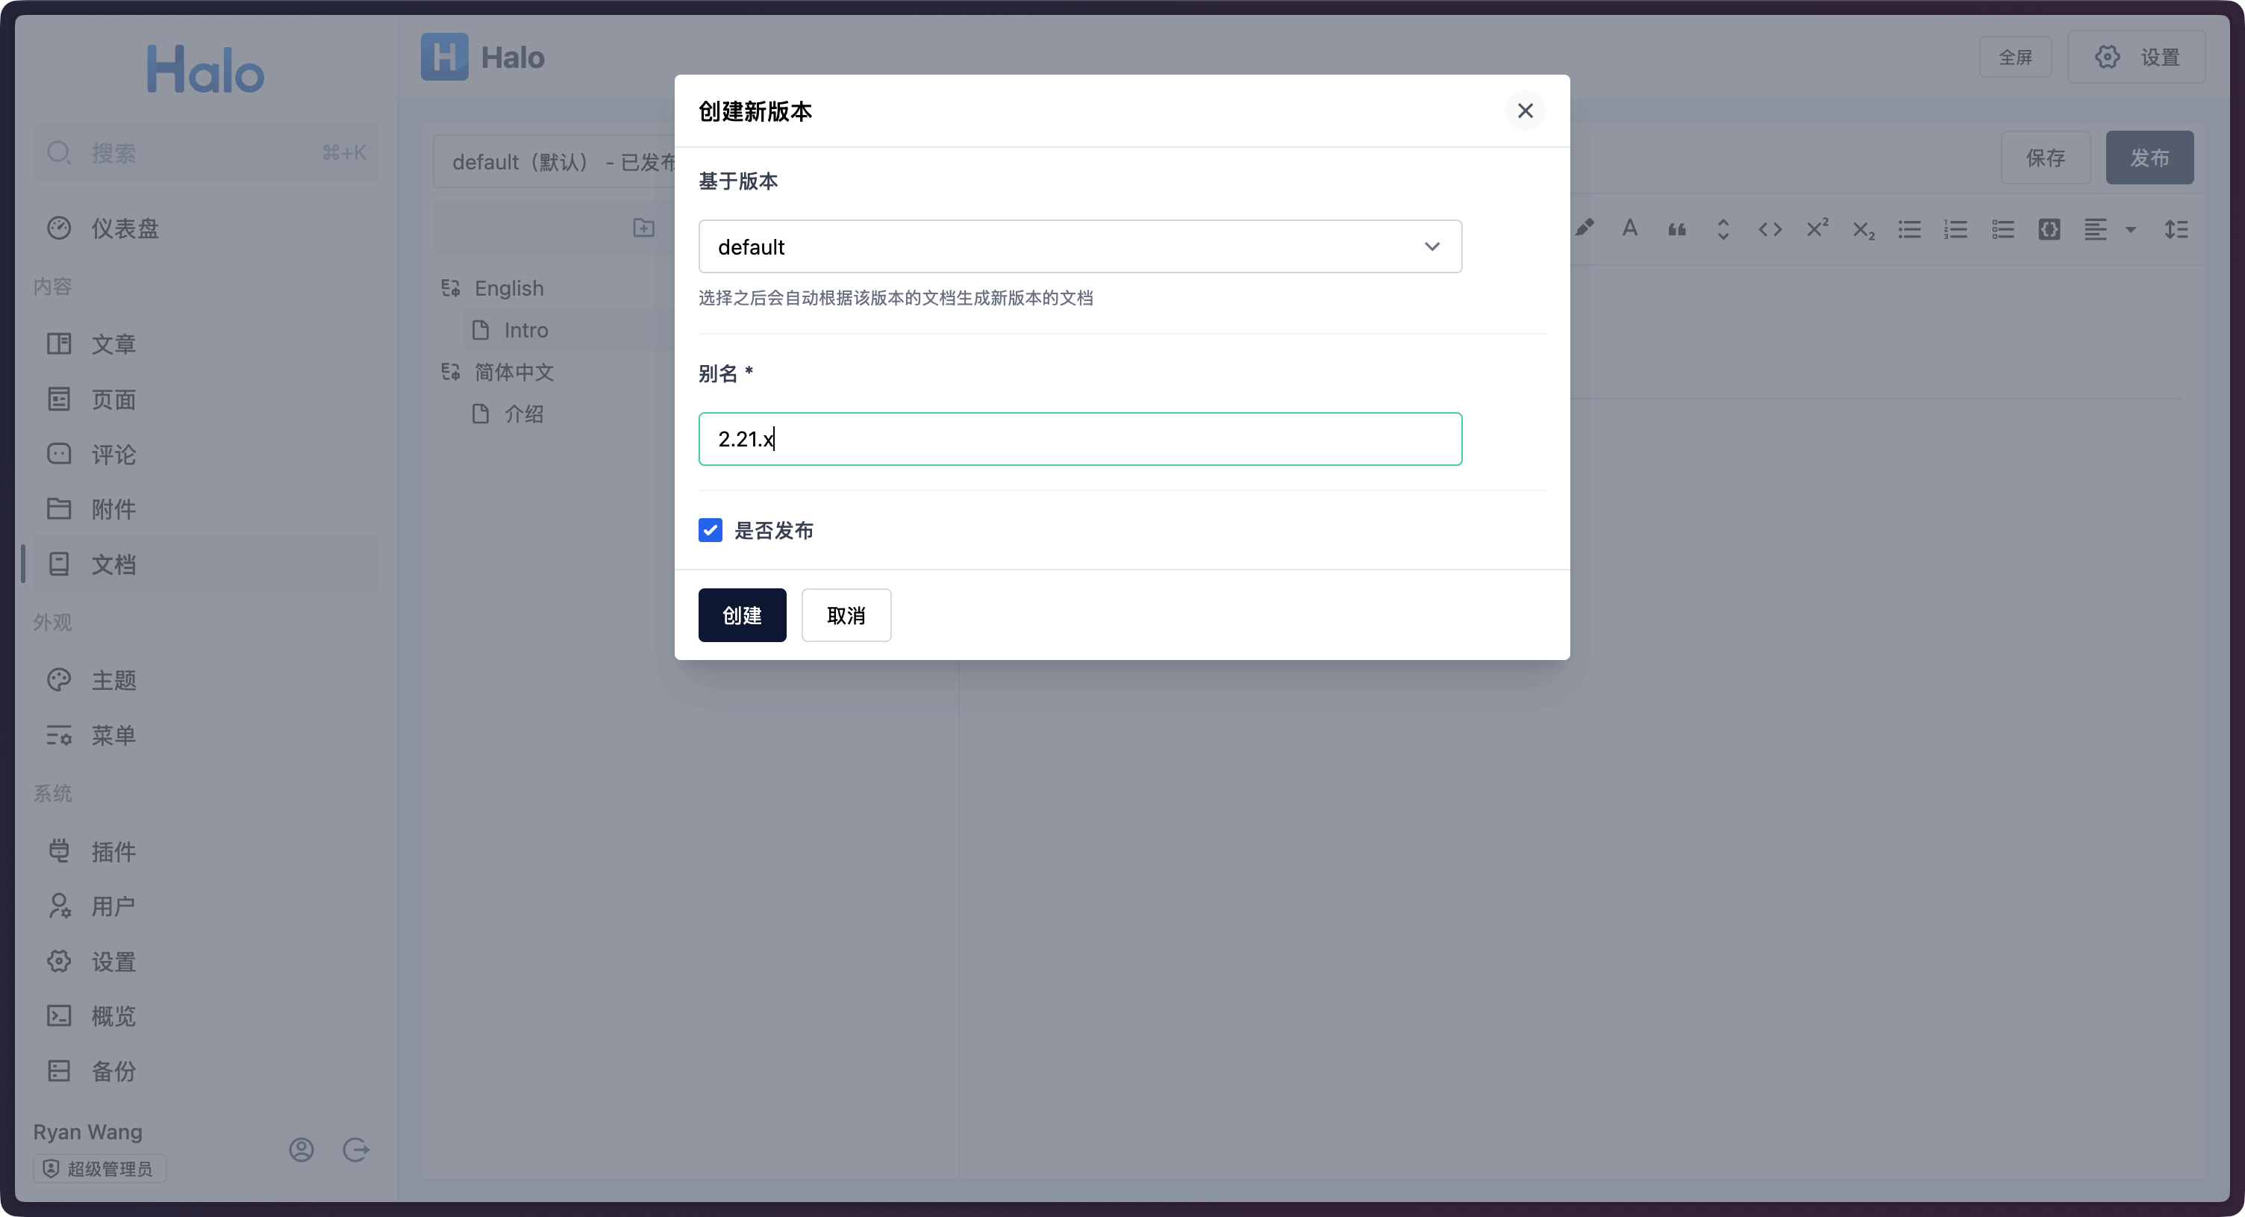Viewport: 2245px width, 1217px height.
Task: Click the 别名 input field
Action: coord(1079,439)
